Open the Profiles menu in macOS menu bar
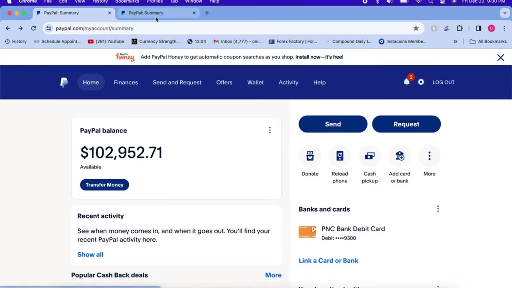The width and height of the screenshot is (512, 288). (x=154, y=2)
